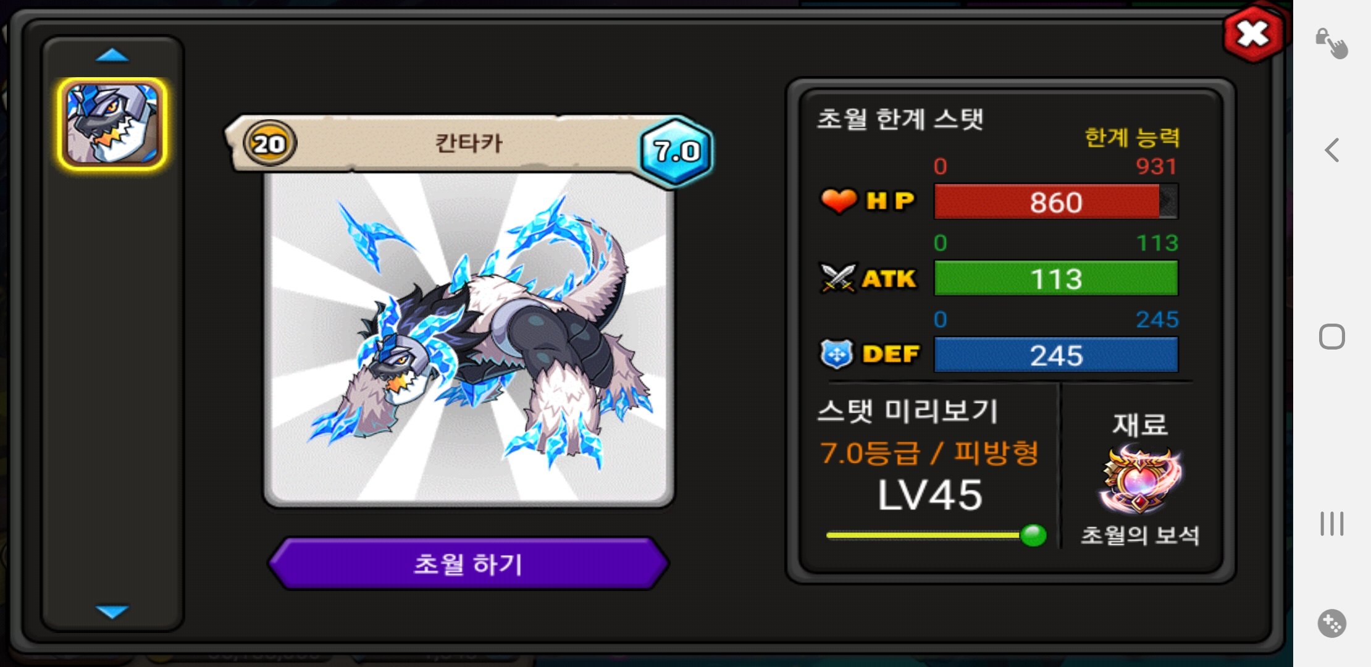Tap the DEF blue shield icon
The width and height of the screenshot is (1371, 667).
837,354
